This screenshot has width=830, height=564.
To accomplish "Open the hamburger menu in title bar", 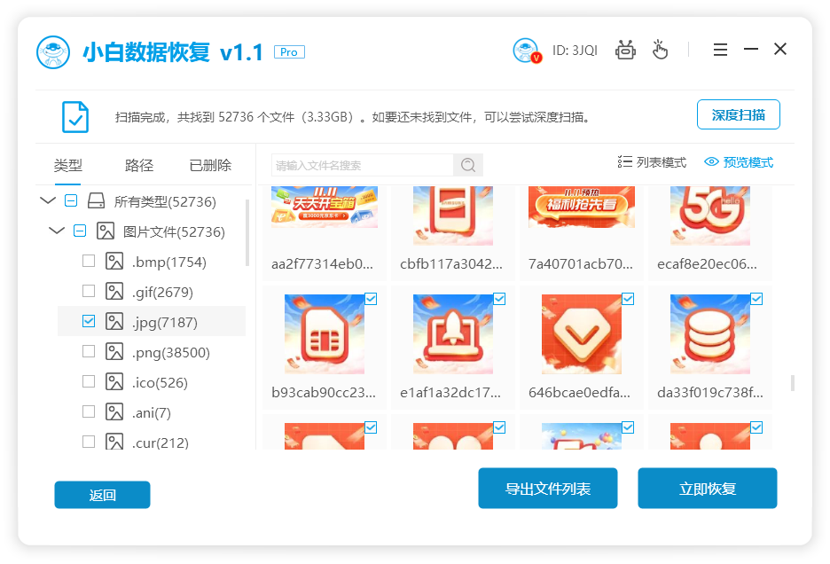I will (x=720, y=50).
